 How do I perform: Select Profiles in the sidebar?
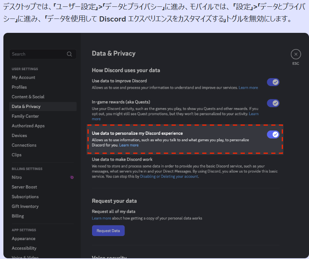[x=19, y=87]
